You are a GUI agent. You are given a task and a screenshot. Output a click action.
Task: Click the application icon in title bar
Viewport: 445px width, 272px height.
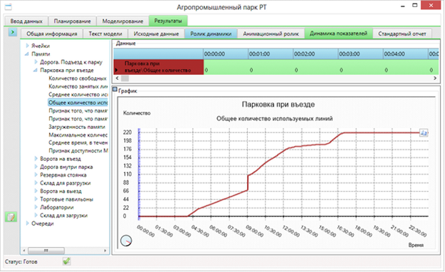point(9,6)
